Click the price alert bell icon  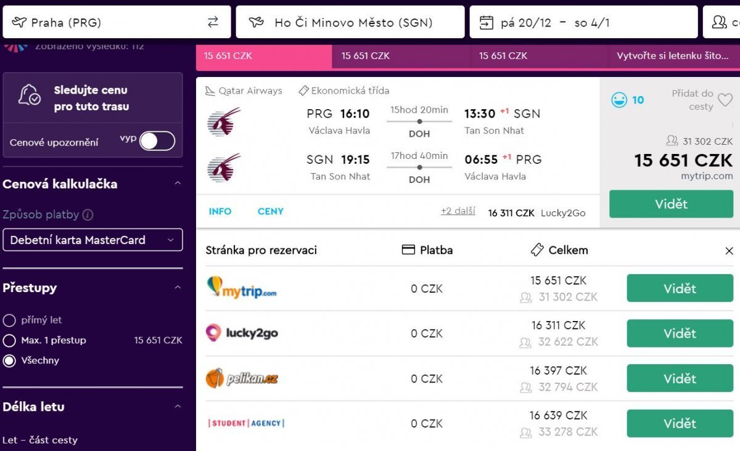pyautogui.click(x=29, y=95)
